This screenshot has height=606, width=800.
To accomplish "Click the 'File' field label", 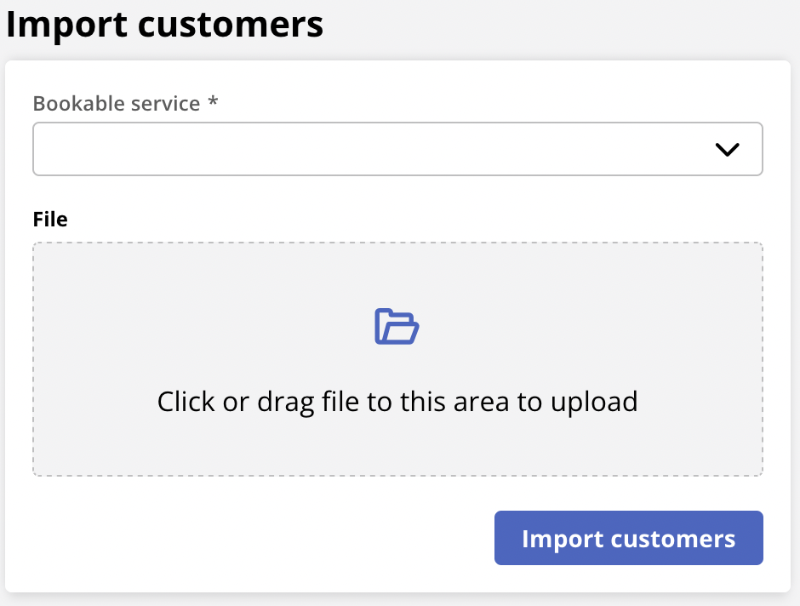I will 49,219.
